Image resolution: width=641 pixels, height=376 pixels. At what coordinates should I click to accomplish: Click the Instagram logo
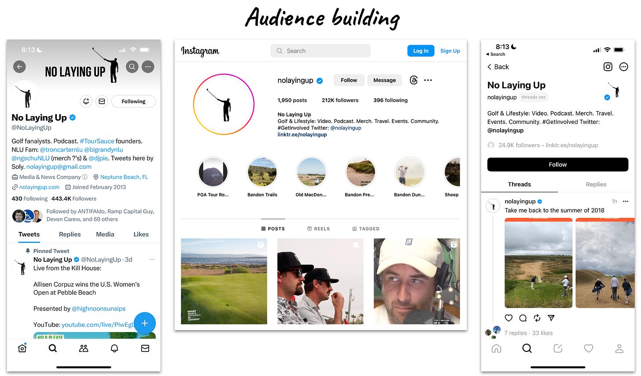[200, 51]
